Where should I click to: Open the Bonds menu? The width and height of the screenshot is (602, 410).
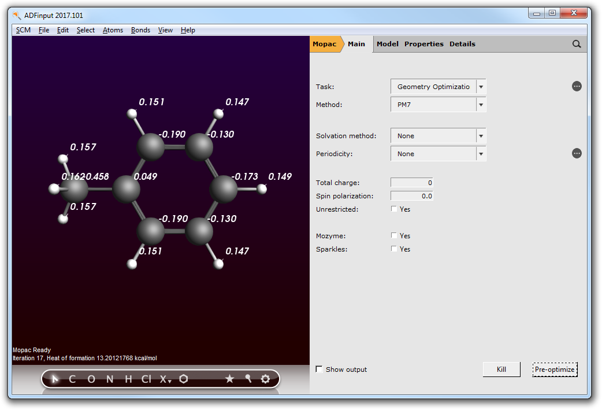[x=140, y=30]
